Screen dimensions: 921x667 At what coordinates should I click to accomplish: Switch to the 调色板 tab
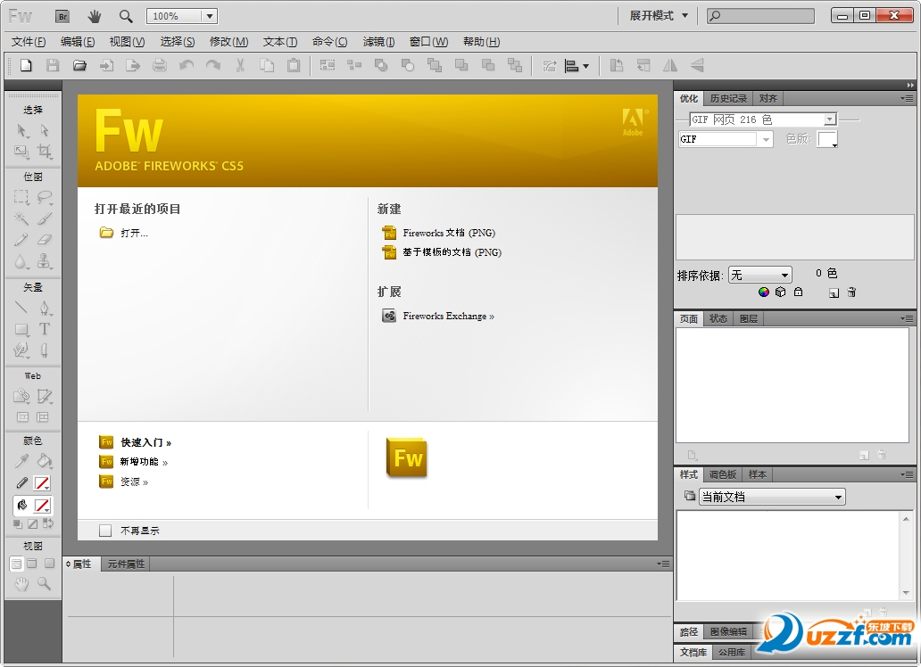pos(723,474)
